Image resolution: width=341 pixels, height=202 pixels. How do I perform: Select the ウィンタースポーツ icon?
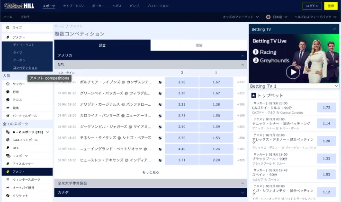(x=8, y=179)
